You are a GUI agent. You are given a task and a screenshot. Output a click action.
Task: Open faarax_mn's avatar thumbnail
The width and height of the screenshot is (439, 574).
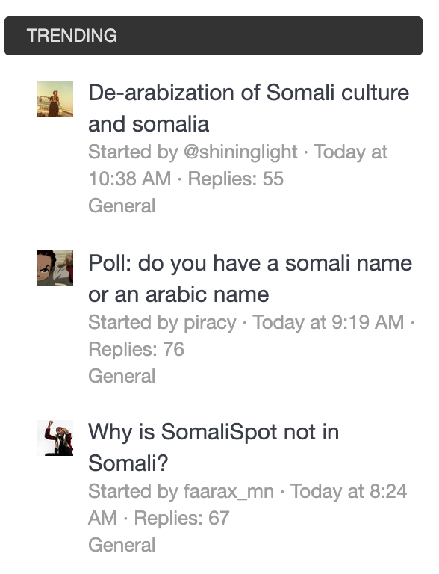click(x=55, y=438)
